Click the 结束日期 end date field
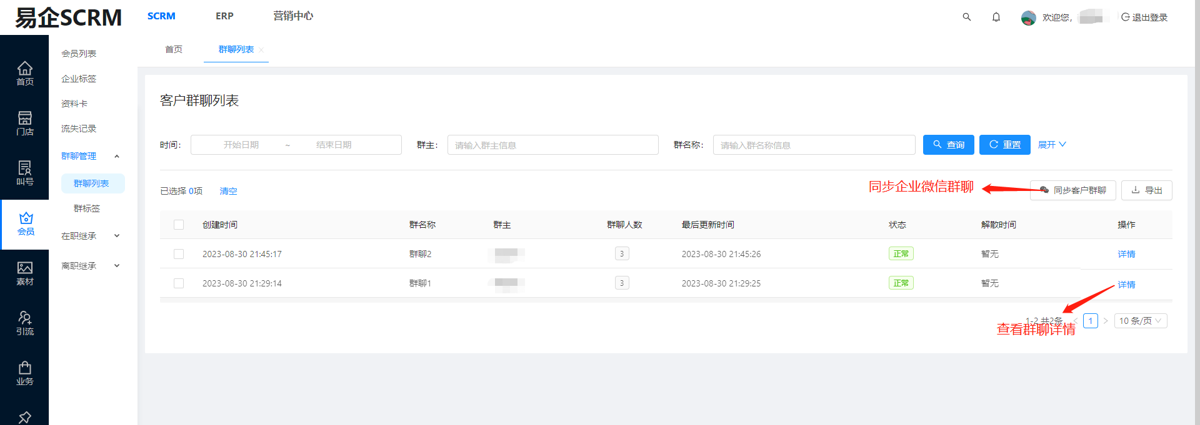1200x425 pixels. [x=334, y=145]
